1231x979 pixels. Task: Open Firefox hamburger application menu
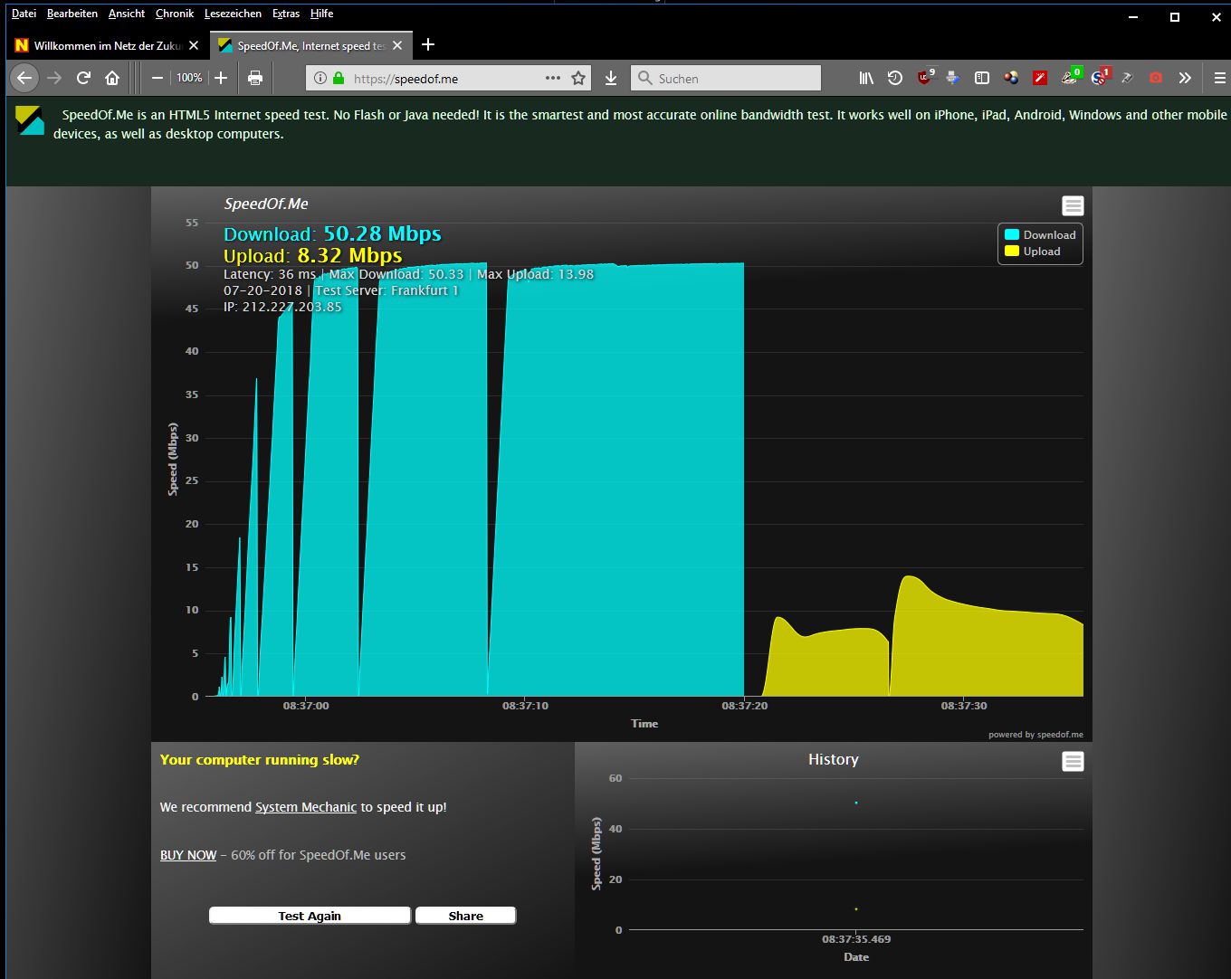pyautogui.click(x=1219, y=78)
